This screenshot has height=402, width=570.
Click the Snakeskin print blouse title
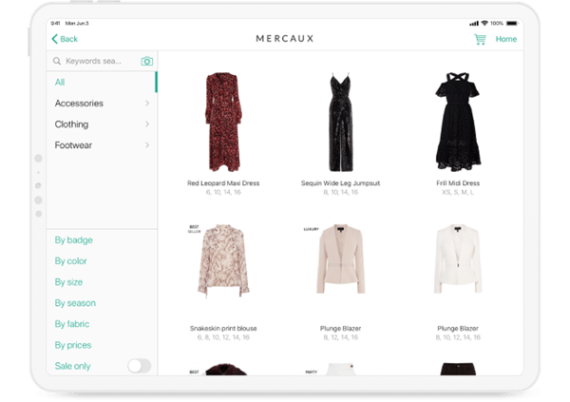[223, 328]
